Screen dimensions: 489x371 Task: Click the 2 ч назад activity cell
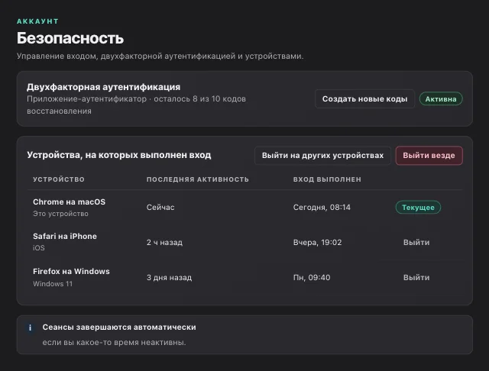pos(164,242)
